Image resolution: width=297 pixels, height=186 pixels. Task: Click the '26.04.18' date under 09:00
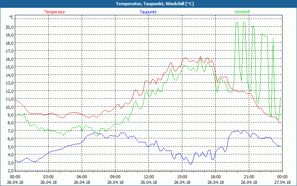tap(115, 182)
